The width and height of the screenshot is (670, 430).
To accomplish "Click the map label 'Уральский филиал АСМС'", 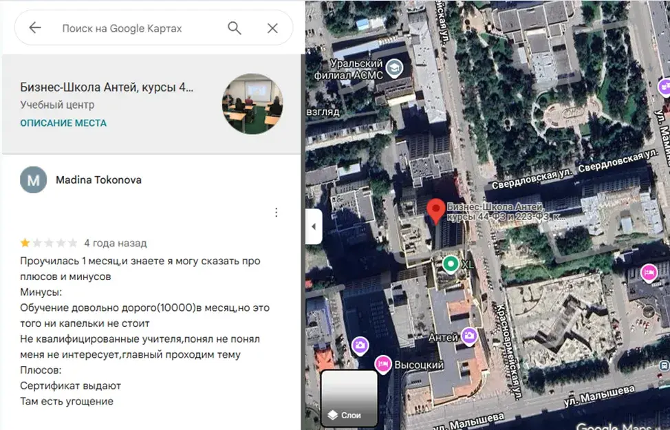I will [349, 69].
